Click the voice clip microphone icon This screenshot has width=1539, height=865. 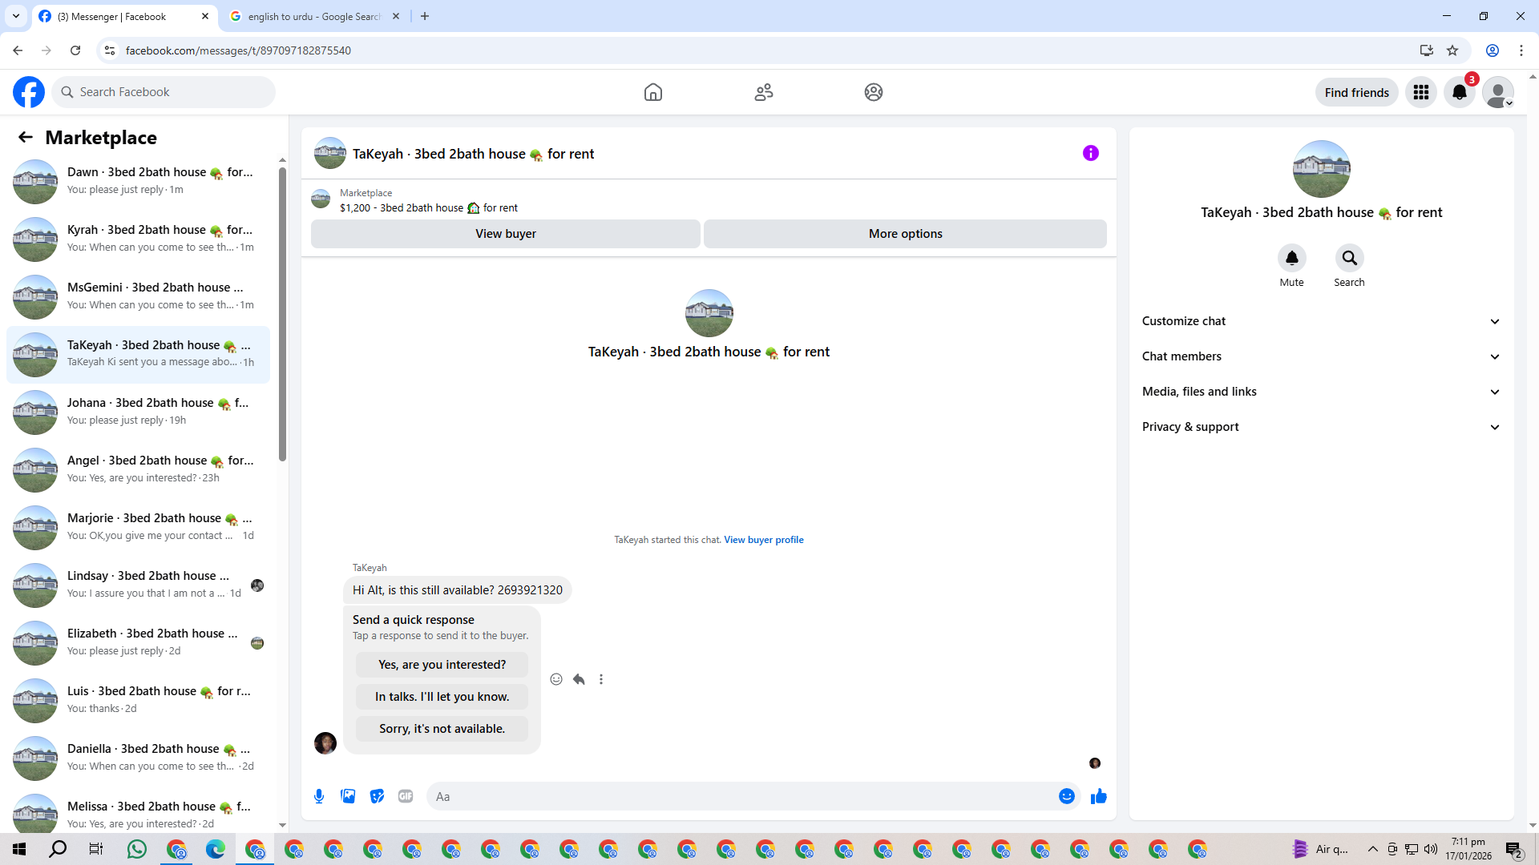click(x=319, y=796)
